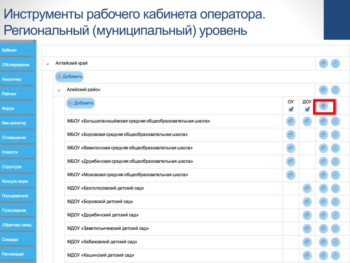The image size is (350, 263).
Task: Click edit icon for Заветильичевский детский сад
Action: click(x=335, y=228)
